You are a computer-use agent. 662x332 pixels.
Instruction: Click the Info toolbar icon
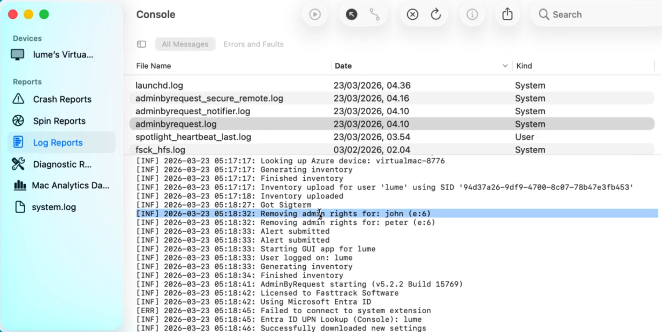tap(472, 15)
